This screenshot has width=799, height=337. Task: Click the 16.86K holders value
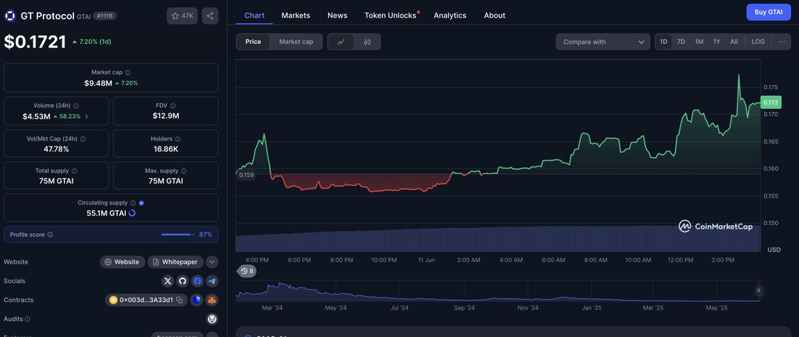pos(166,149)
